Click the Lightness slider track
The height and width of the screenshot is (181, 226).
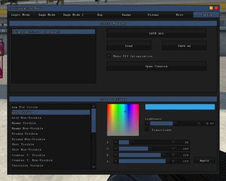(x=173, y=123)
